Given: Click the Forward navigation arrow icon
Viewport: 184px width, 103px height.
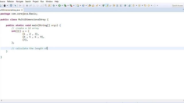Looking at the screenshot, I should [155, 5].
